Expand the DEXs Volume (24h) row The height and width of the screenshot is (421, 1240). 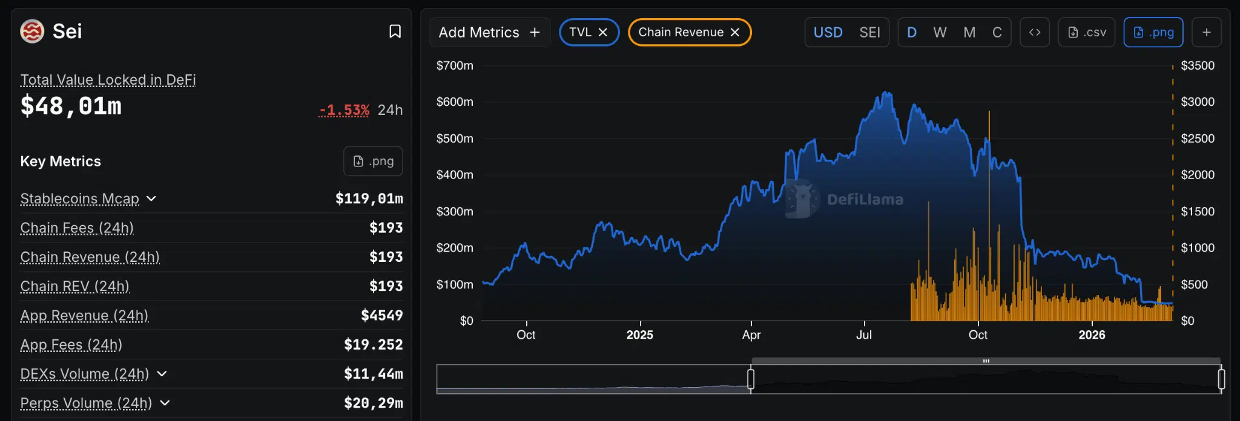click(162, 374)
